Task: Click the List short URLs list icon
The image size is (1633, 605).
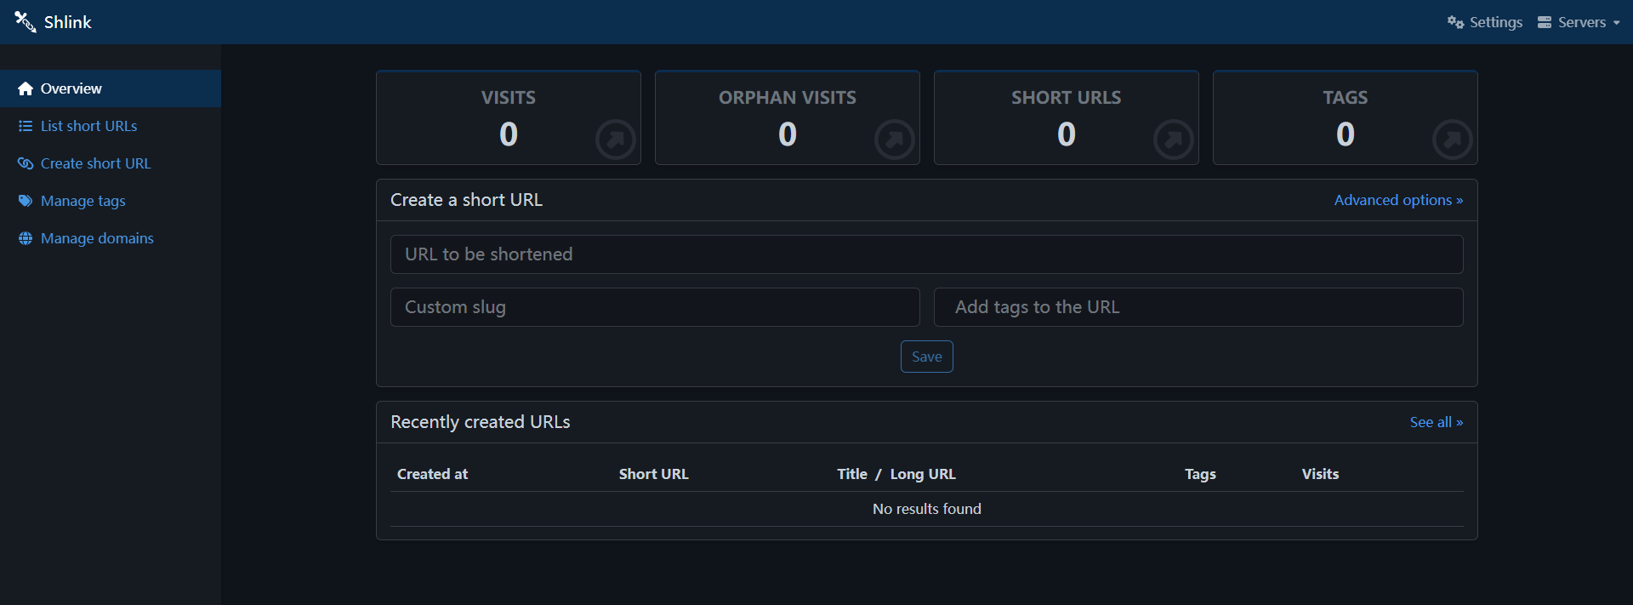Action: pyautogui.click(x=26, y=126)
